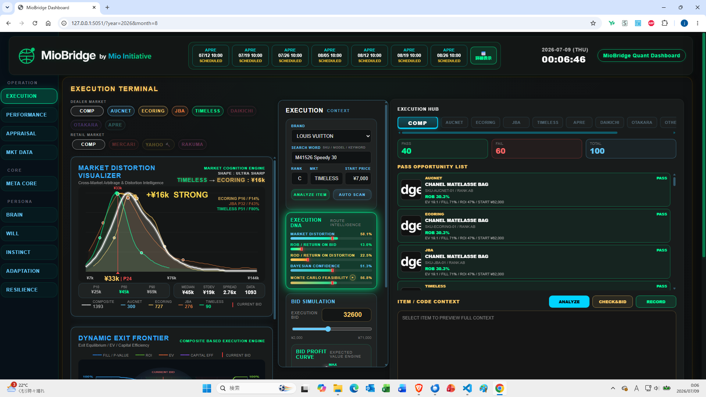Open the Chrome extensions puzzle icon
Viewport: 706px width, 397px height.
[664, 23]
